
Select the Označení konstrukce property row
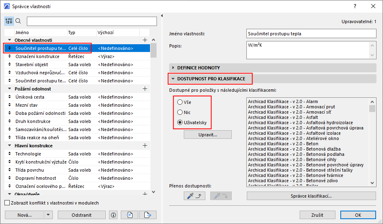pos(77,56)
